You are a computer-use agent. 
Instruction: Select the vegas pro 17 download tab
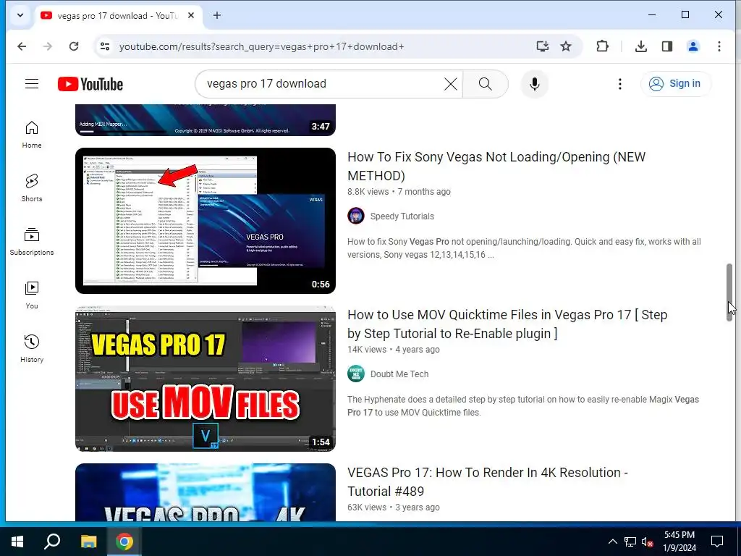(x=117, y=16)
